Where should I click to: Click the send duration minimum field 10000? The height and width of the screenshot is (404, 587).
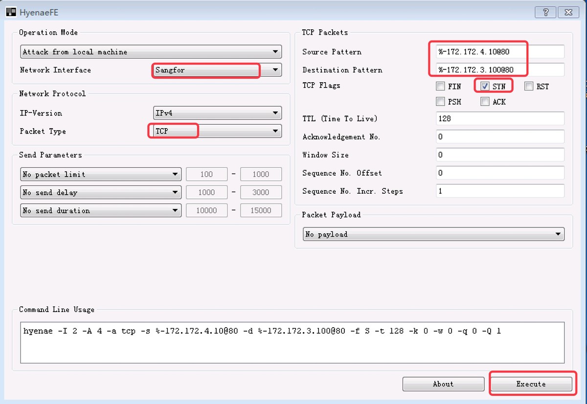pyautogui.click(x=206, y=210)
